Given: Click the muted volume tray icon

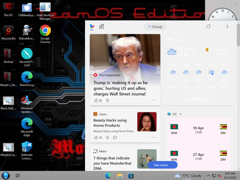Looking at the screenshot, I should pyautogui.click(x=220, y=176).
